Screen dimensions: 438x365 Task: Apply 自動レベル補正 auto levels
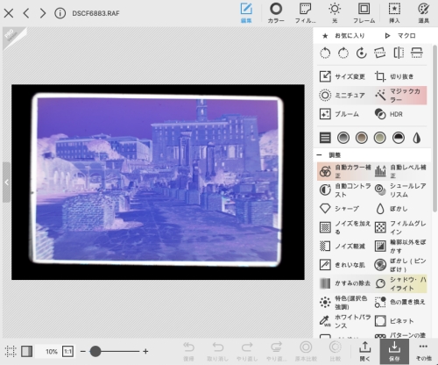click(400, 171)
